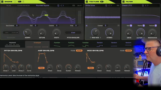Select the wavetable mode icon in Engine header
The image size is (161, 90).
click(x=20, y=2)
